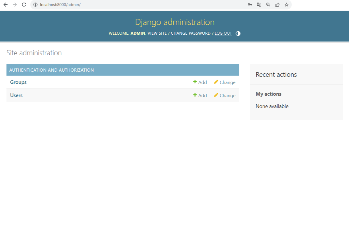Screen dimensions: 349x236
Task: Click Add in the Users row
Action: point(200,95)
